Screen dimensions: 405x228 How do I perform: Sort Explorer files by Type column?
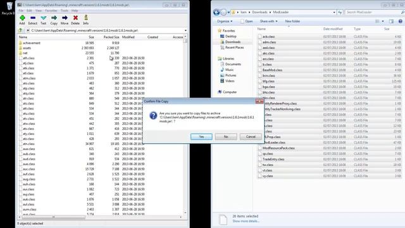click(357, 29)
